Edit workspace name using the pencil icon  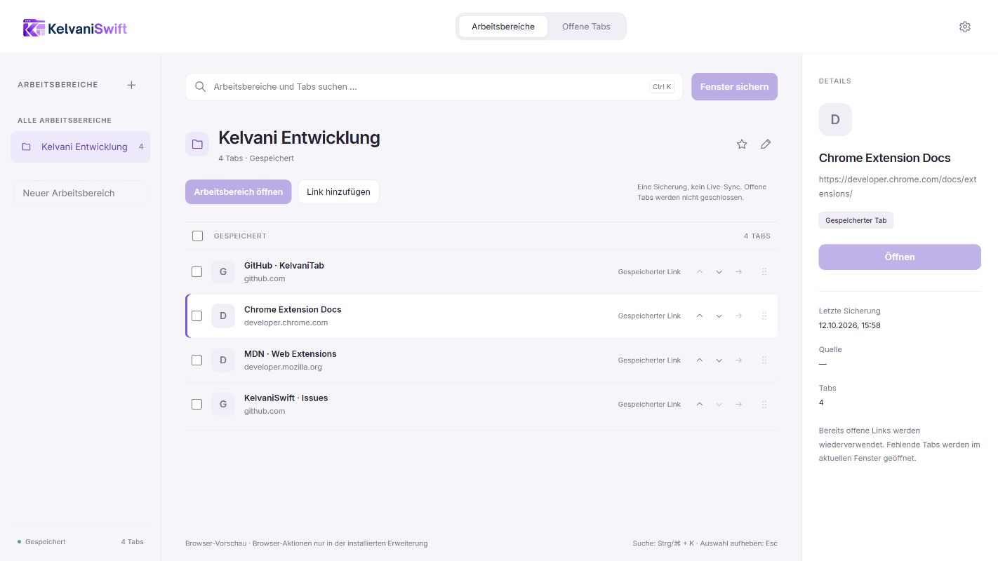766,144
